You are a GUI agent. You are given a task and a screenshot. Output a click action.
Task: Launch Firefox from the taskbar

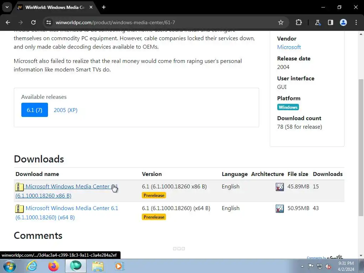54,266
